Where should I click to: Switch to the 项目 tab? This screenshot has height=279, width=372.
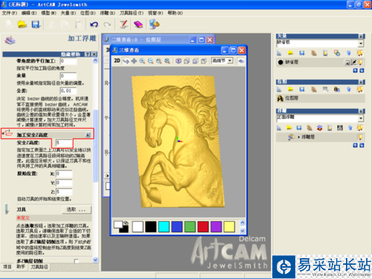tap(7, 267)
